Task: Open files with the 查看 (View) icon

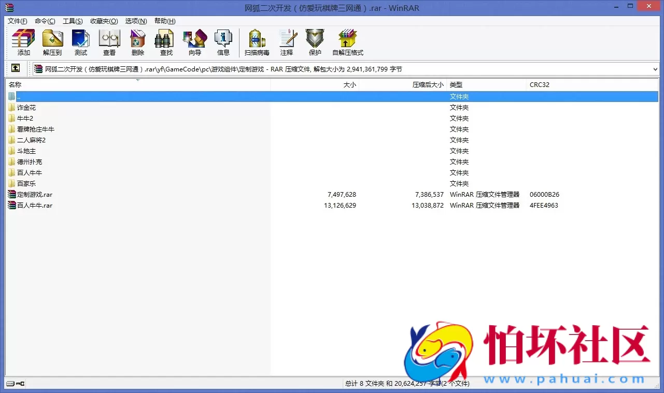Action: [x=109, y=42]
